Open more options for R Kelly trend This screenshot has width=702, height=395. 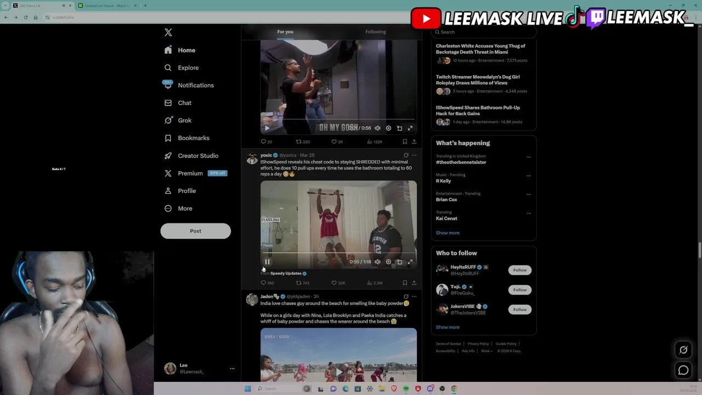pyautogui.click(x=529, y=176)
